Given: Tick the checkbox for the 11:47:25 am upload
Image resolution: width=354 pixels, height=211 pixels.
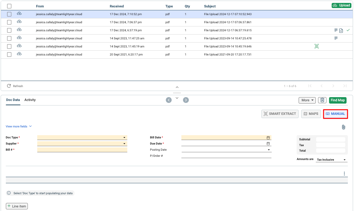Looking at the screenshot, I should (9, 38).
